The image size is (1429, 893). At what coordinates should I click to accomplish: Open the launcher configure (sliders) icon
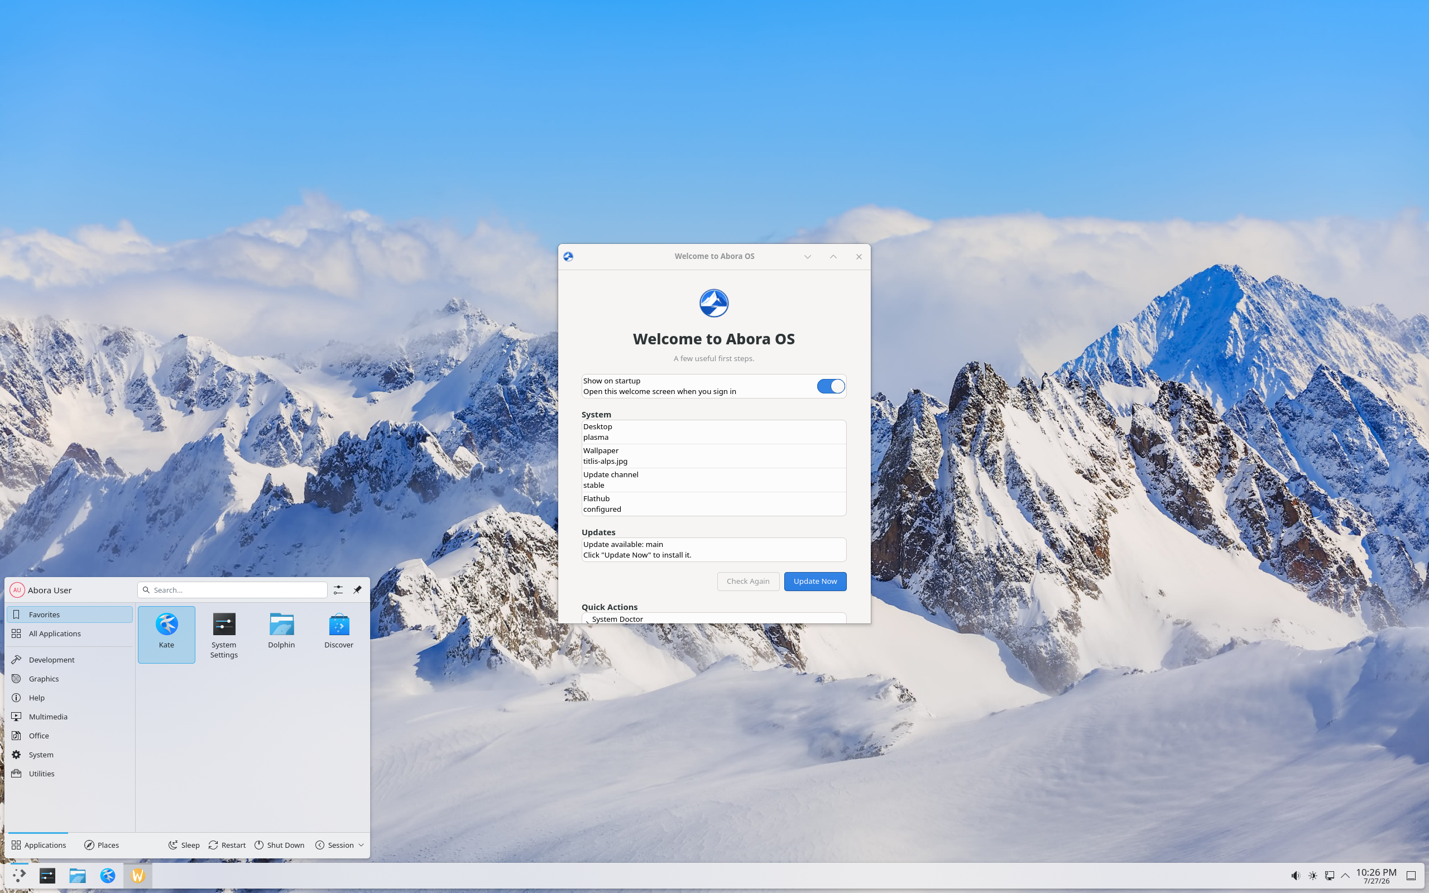pos(338,590)
